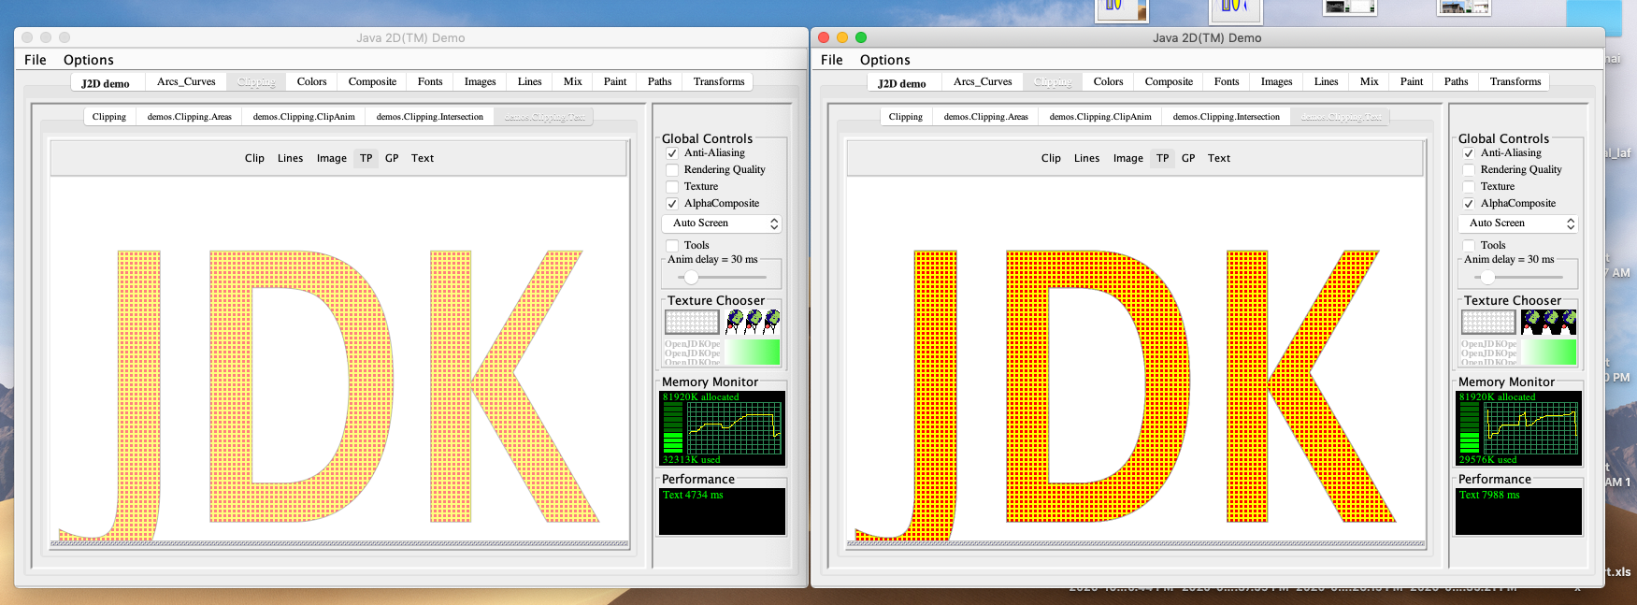Pick the OpenJDK text texture in right window
1637x605 pixels.
1488,352
